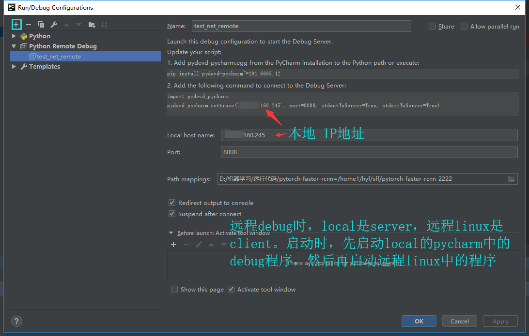The width and height of the screenshot is (529, 336).
Task: Add a before-launch task
Action: point(173,245)
